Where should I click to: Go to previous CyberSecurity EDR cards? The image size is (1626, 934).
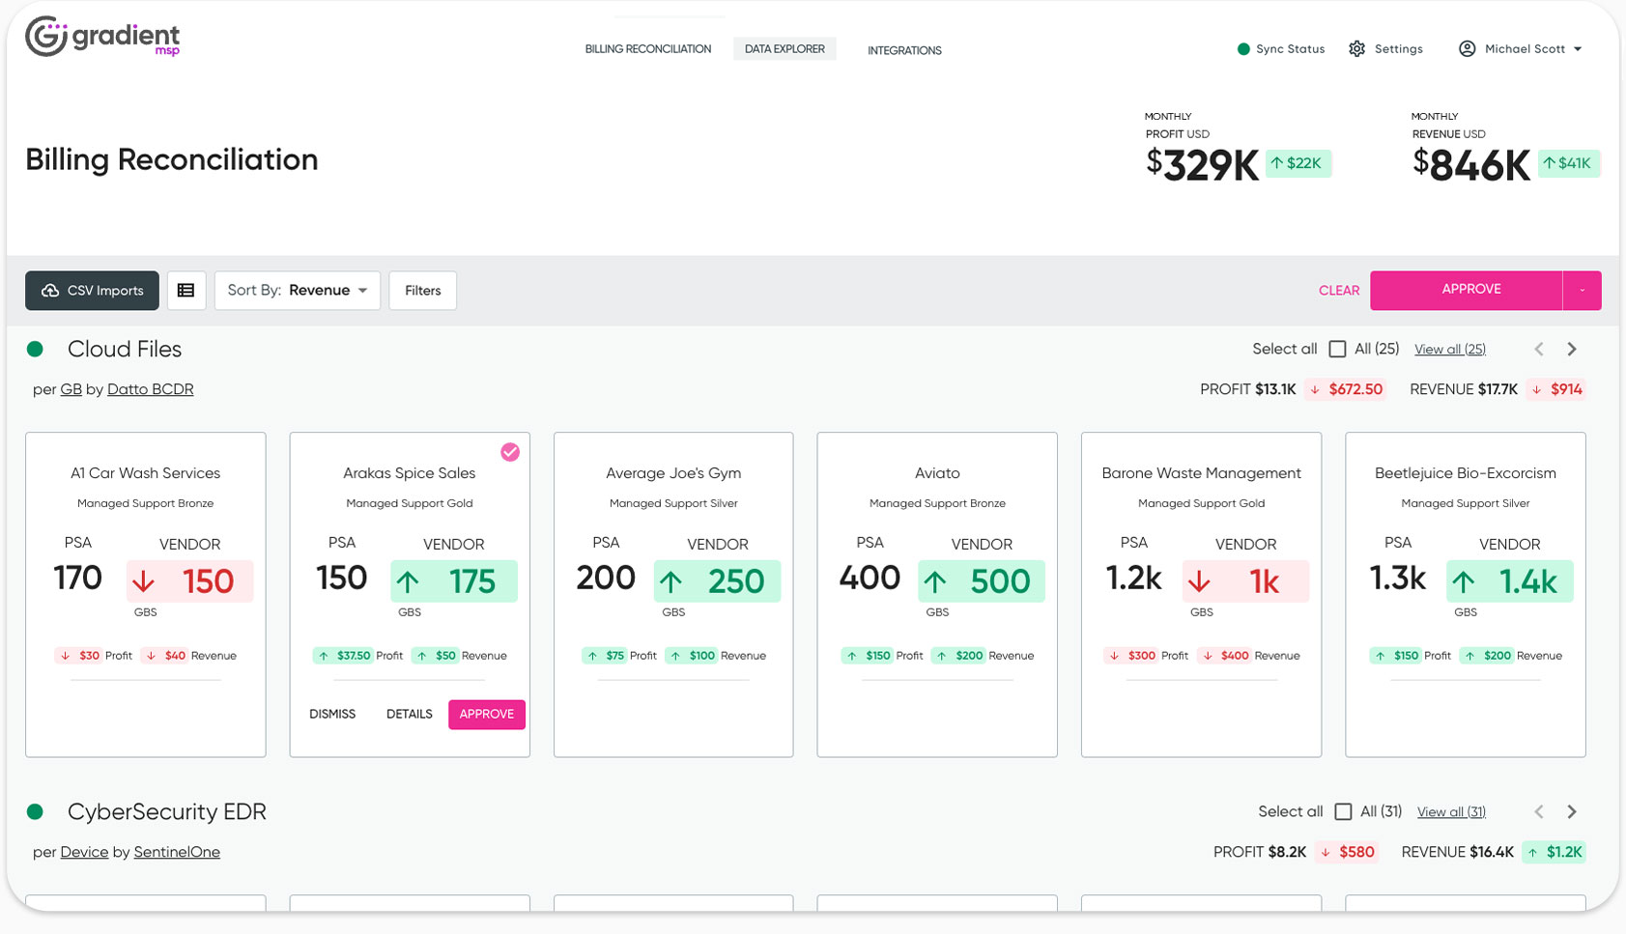tap(1538, 811)
